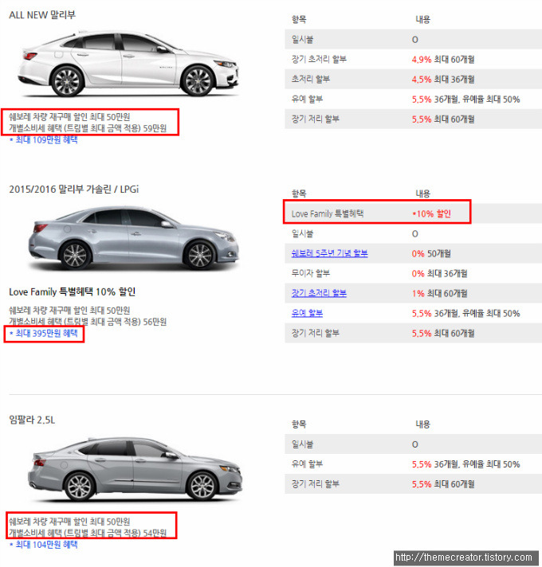This screenshot has width=542, height=567.
Task: Click the themecreator.tistory.com watermark URL
Action: click(x=463, y=557)
